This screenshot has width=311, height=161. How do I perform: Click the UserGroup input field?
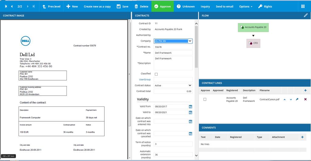pyautogui.click(x=173, y=79)
